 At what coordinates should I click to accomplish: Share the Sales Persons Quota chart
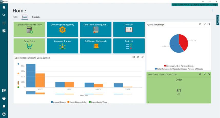142,57
